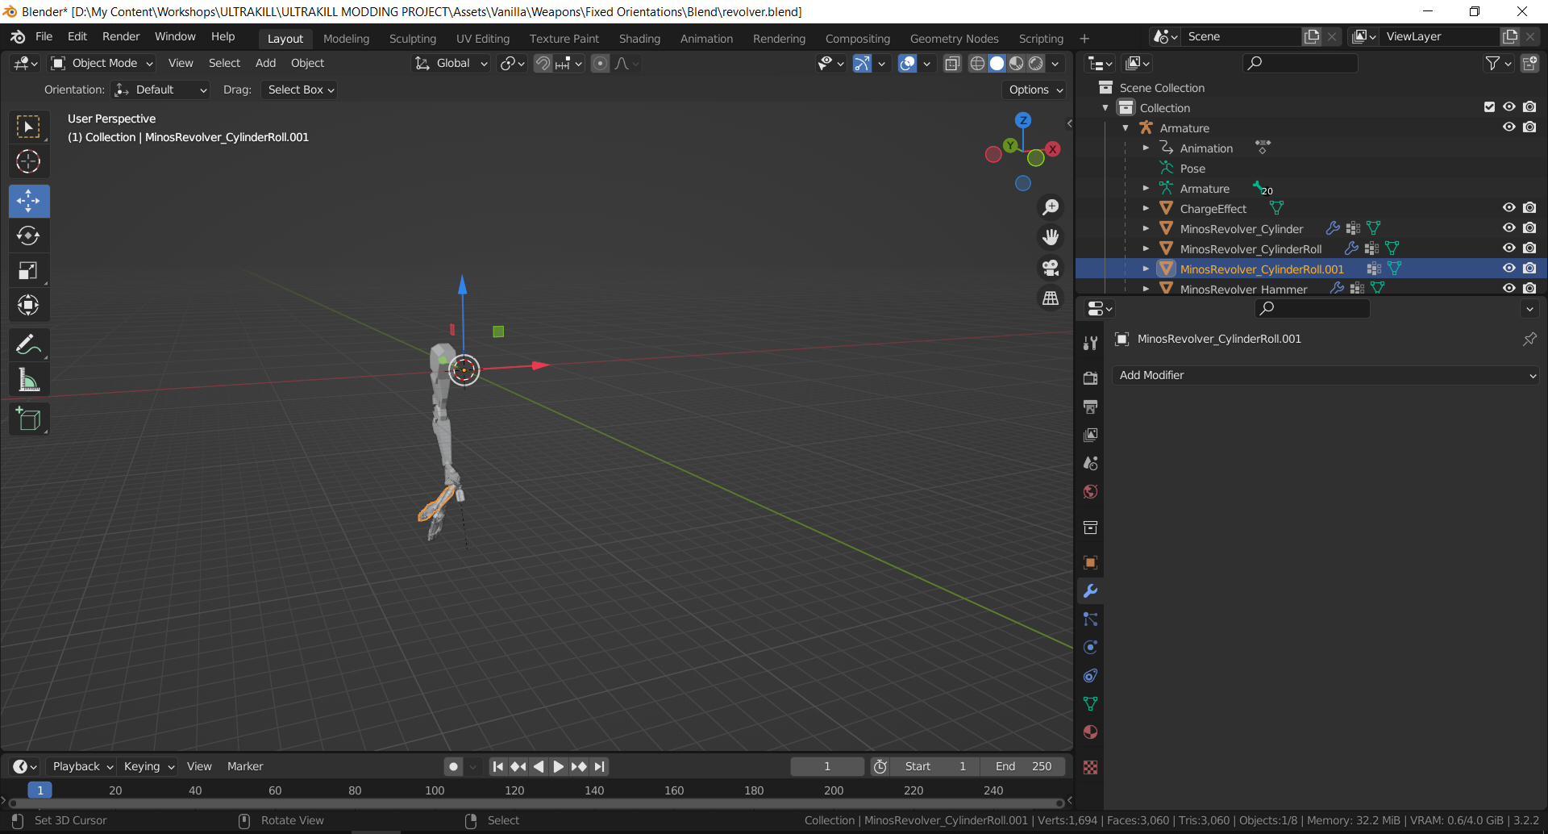Open Output properties tab
Viewport: 1548px width, 834px height.
(x=1090, y=407)
